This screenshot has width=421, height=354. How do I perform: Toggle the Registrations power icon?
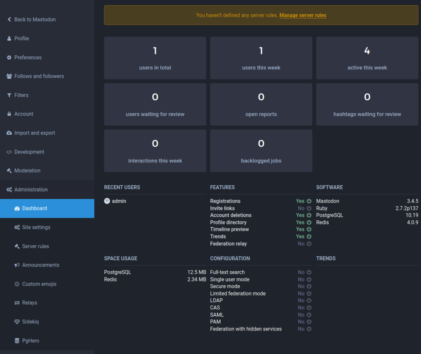[309, 201]
